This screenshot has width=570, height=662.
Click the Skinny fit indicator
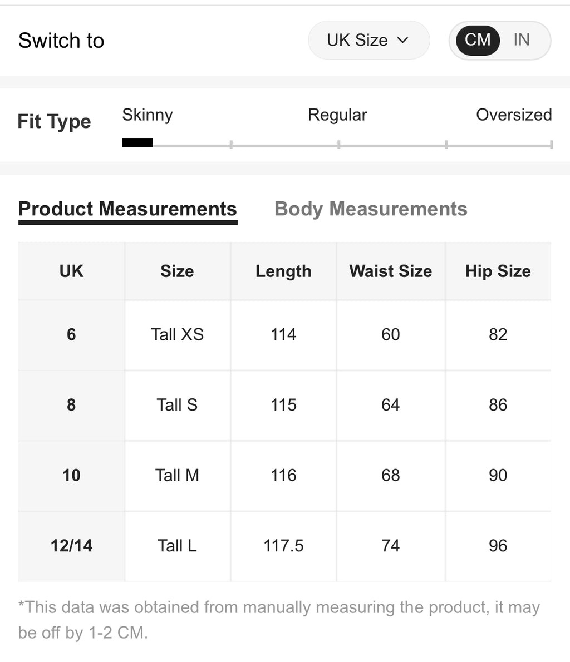coord(137,142)
